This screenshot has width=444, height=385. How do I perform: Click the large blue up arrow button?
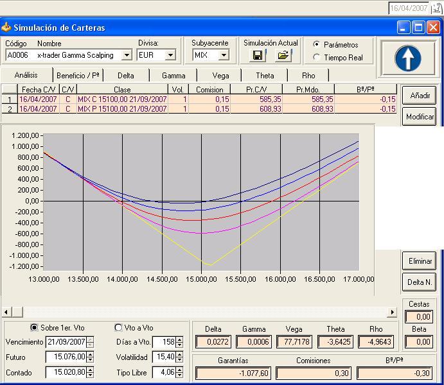pos(409,58)
